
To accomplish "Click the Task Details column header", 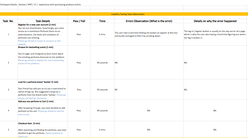I will pyautogui.click(x=43, y=21).
